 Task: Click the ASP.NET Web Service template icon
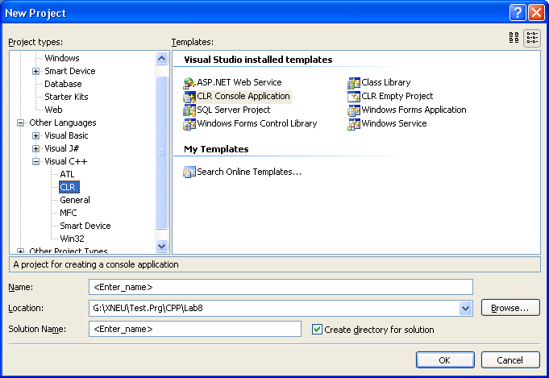(x=189, y=83)
